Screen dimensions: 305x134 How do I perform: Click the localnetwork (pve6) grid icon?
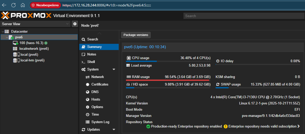point(15,49)
